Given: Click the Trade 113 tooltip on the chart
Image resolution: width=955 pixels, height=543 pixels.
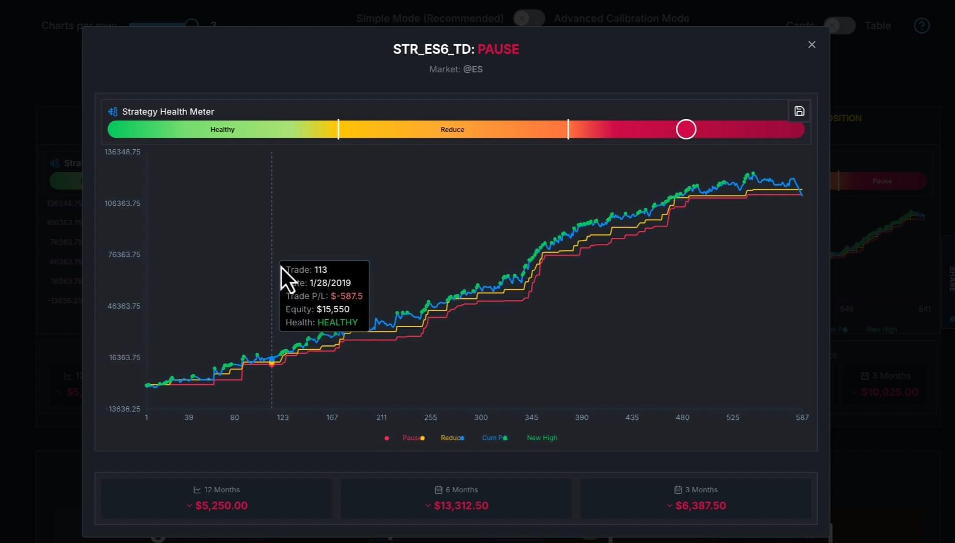Looking at the screenshot, I should click(324, 296).
